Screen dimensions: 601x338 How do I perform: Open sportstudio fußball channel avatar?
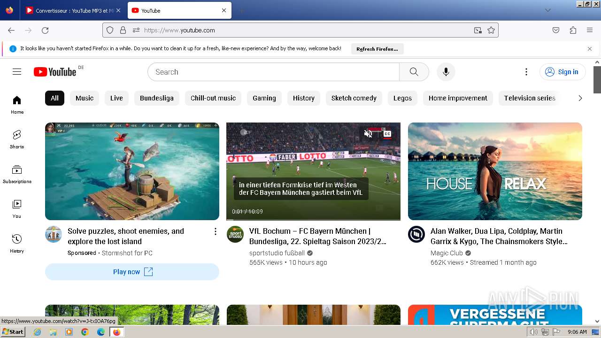pos(235,234)
